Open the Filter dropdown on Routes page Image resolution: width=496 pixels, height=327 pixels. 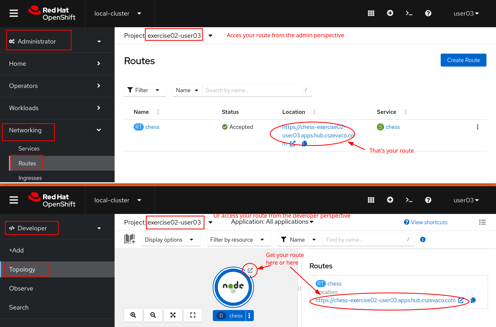145,90
